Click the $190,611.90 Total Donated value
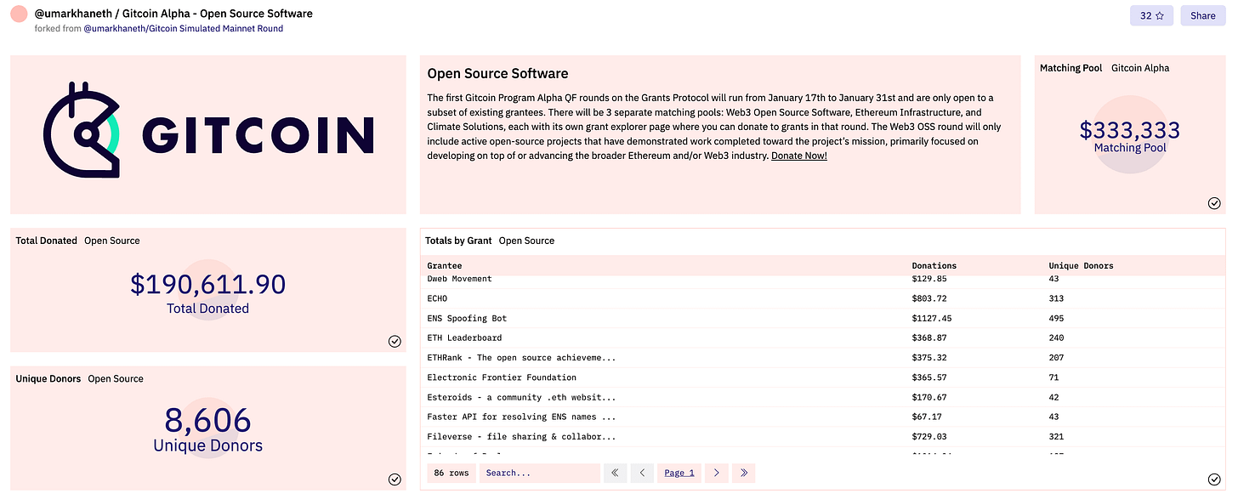The width and height of the screenshot is (1238, 499). [208, 284]
